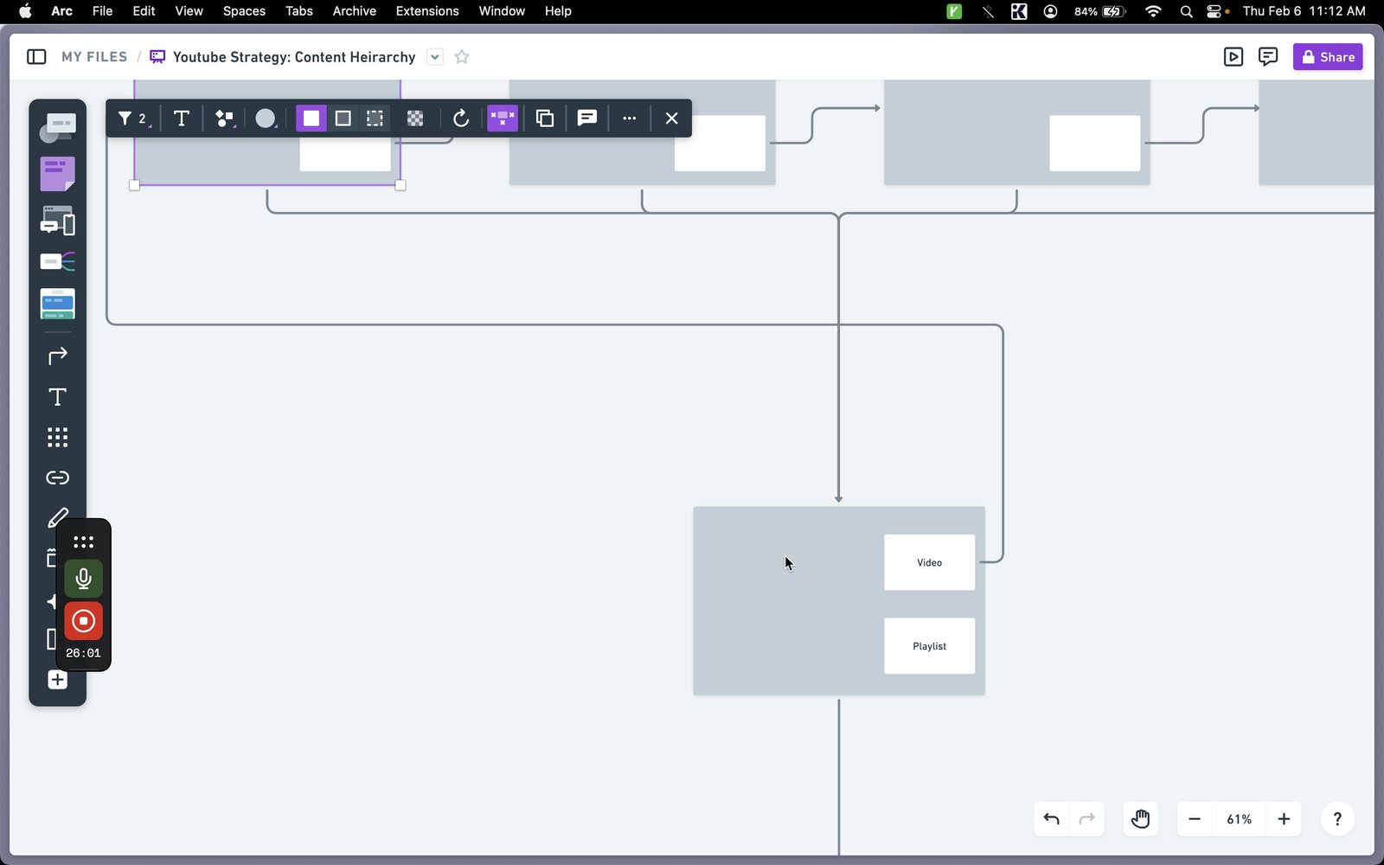1384x865 pixels.
Task: Select the stacked cards tool in sidebar
Action: 58,304
